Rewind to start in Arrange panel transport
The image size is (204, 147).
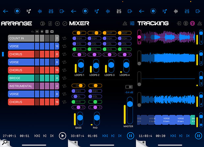pyautogui.click(x=37, y=136)
